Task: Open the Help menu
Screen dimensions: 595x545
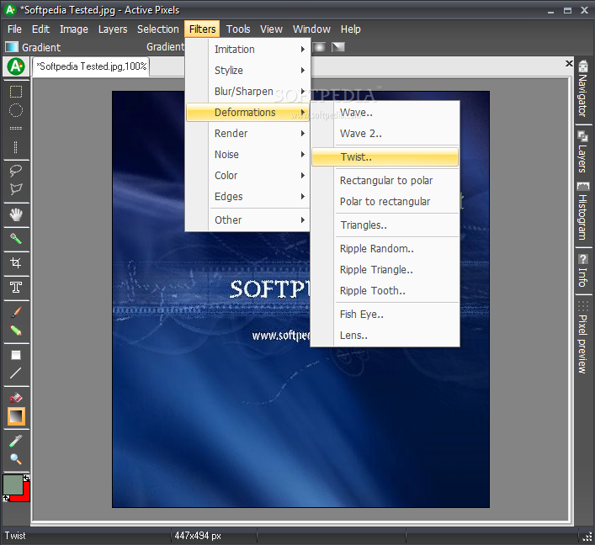Action: 351,29
